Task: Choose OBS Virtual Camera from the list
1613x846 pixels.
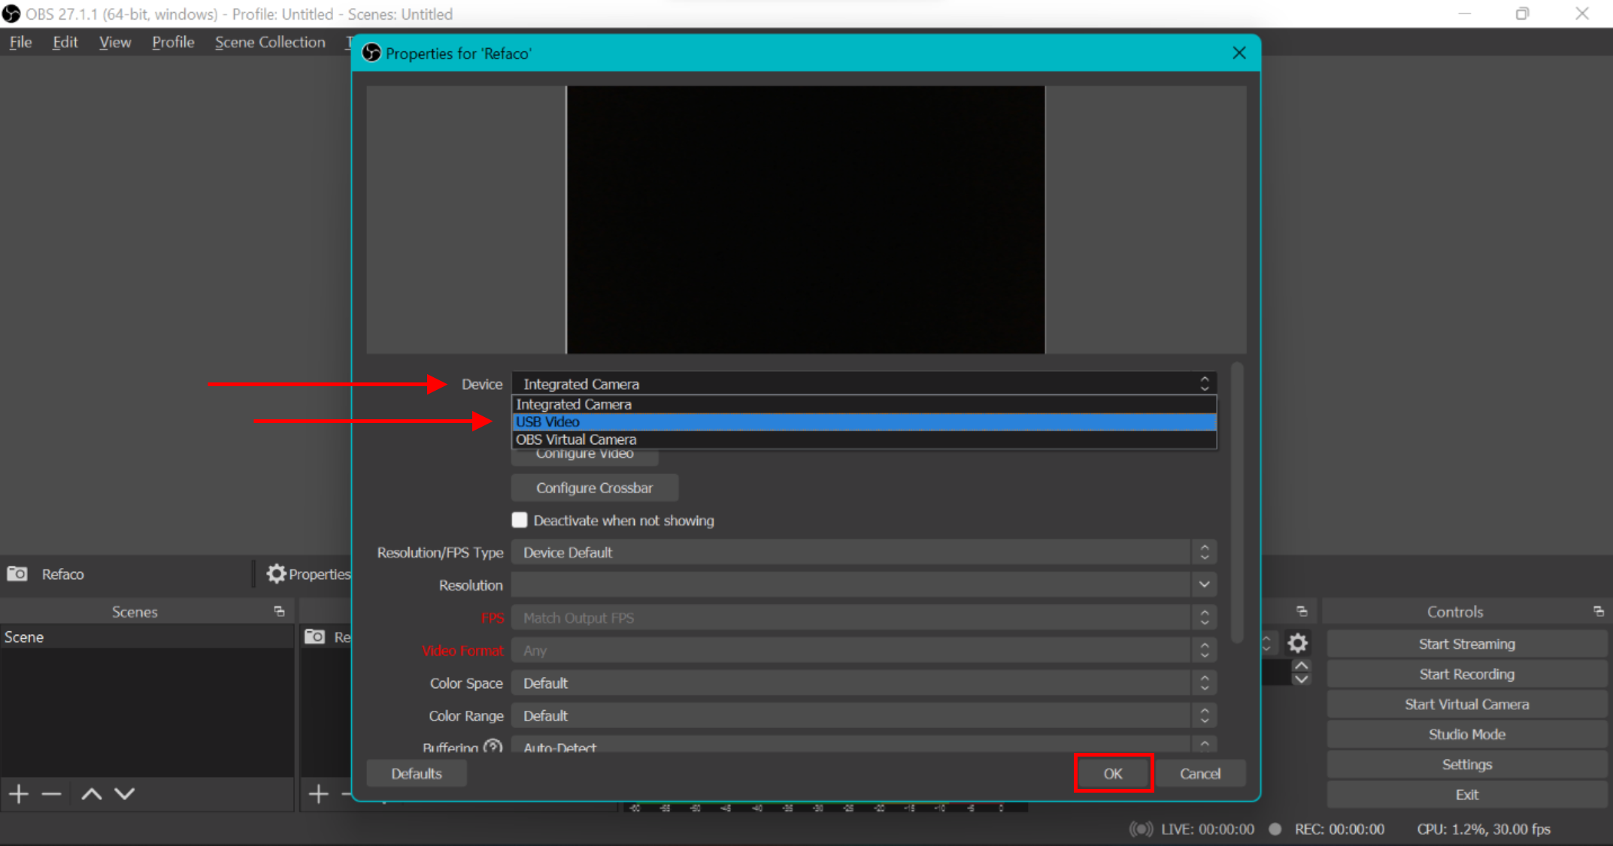Action: tap(864, 440)
